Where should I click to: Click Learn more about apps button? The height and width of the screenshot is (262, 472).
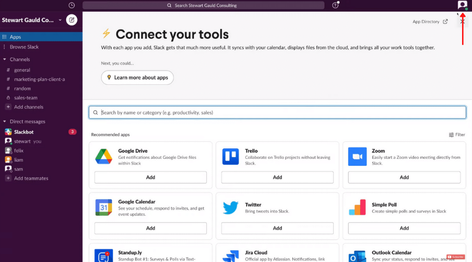point(137,78)
